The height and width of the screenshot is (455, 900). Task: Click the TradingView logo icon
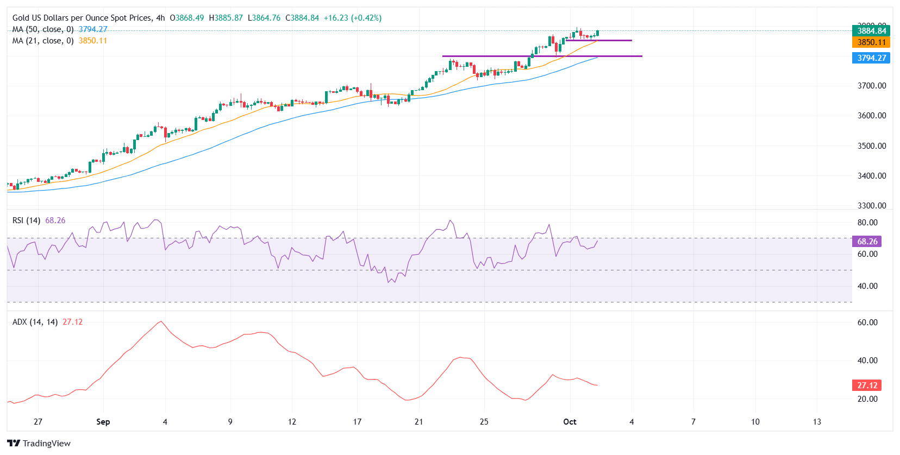click(14, 444)
